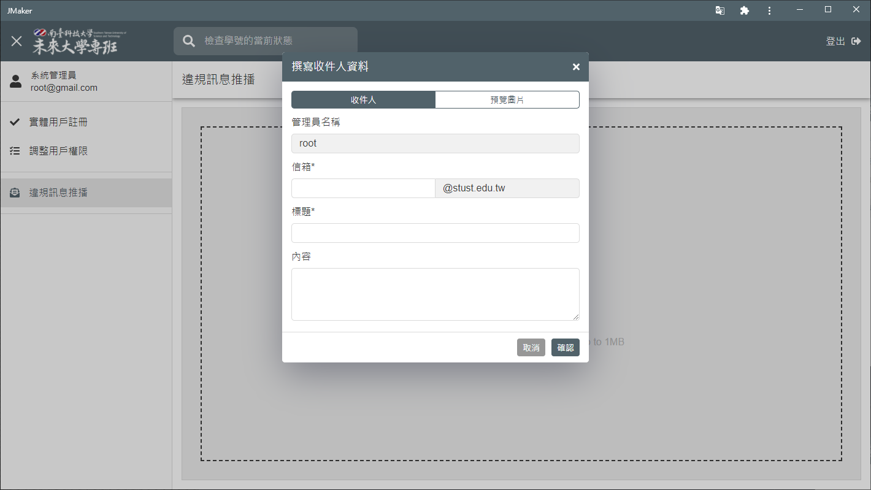Open the extensions puzzle icon

pos(745,10)
